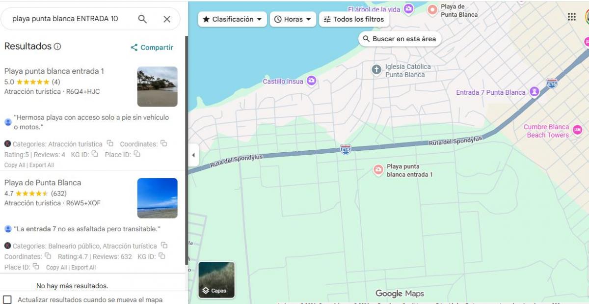Copy Categories for Playa punta blanca entrada 1

110,143
